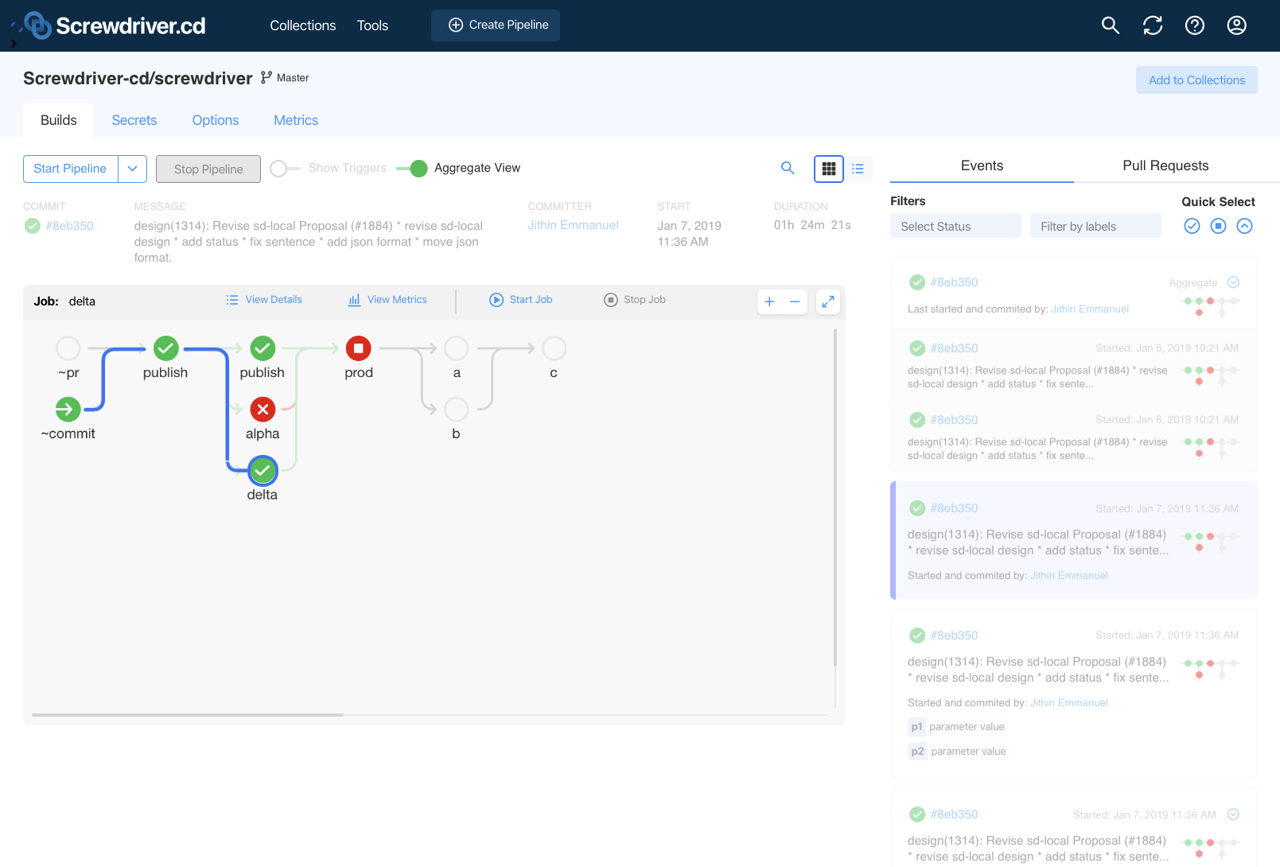Click View Metrics for delta job
The height and width of the screenshot is (867, 1280).
click(387, 300)
